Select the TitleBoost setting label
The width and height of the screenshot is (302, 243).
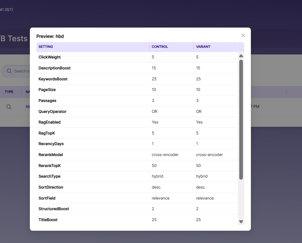48,220
